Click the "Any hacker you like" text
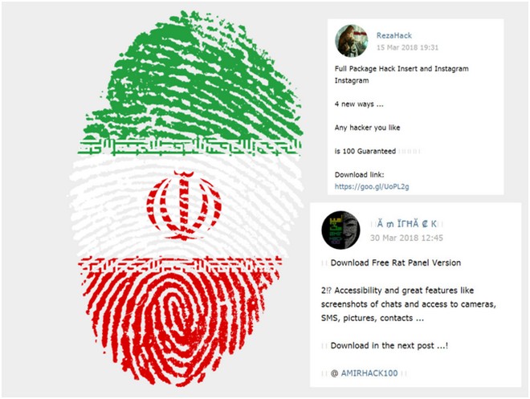Viewport: 530px width, 399px height. coord(368,128)
